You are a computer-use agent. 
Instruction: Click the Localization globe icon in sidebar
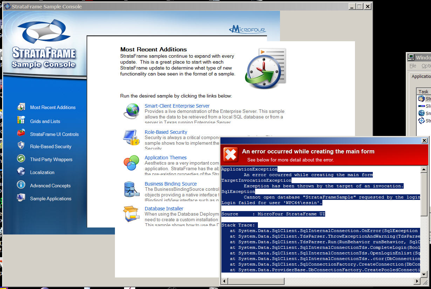pos(21,172)
